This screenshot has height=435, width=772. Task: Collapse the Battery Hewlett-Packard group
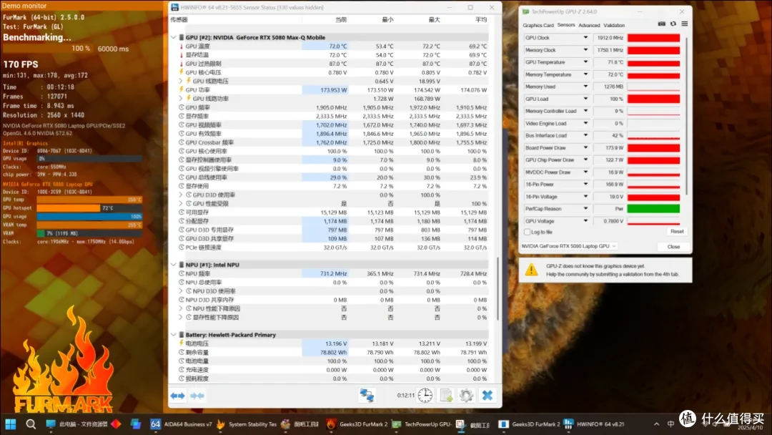click(x=173, y=335)
